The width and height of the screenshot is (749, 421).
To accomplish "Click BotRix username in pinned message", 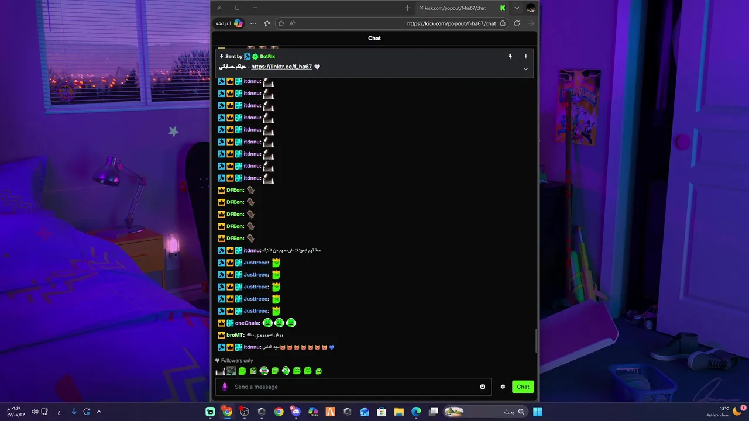I will (267, 57).
